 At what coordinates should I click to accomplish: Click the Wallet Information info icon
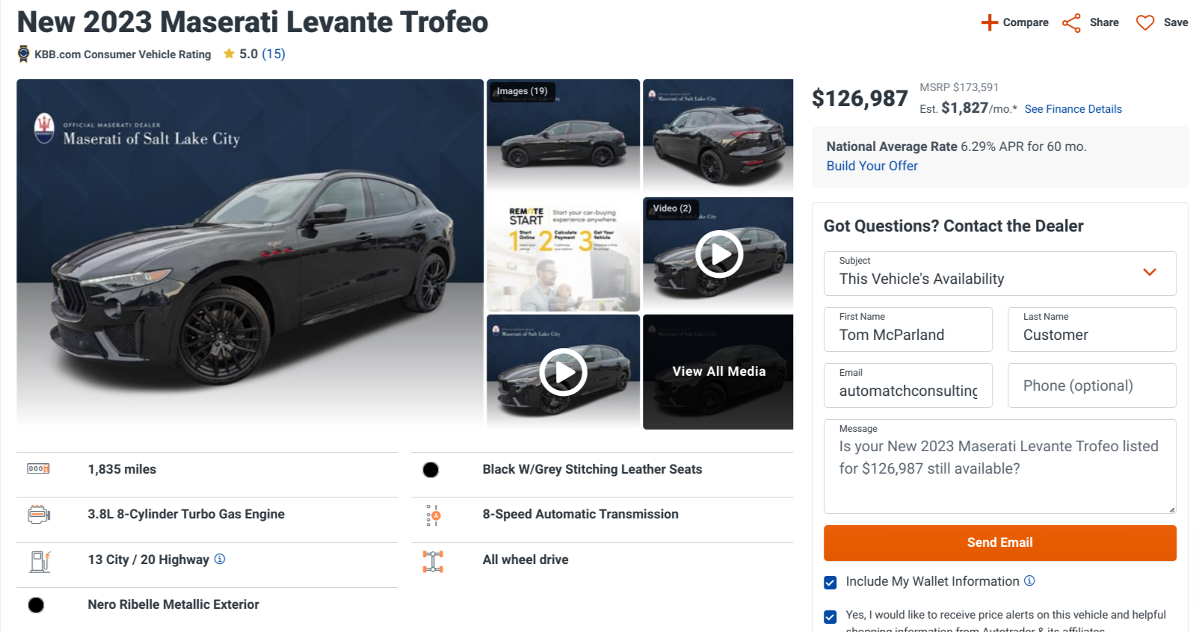[1029, 580]
